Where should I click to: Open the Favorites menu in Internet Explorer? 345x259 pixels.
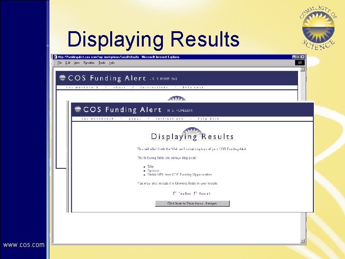pyautogui.click(x=89, y=63)
